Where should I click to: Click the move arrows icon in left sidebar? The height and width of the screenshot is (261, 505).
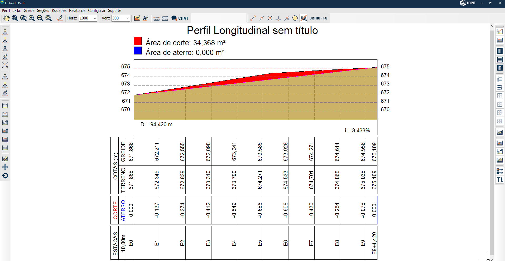[5, 167]
